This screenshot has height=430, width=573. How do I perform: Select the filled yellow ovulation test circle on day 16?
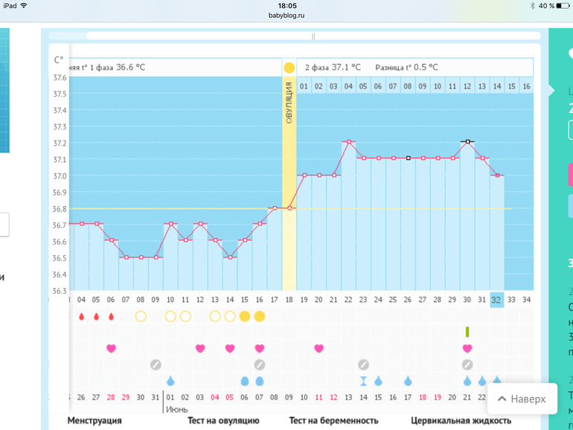point(259,316)
